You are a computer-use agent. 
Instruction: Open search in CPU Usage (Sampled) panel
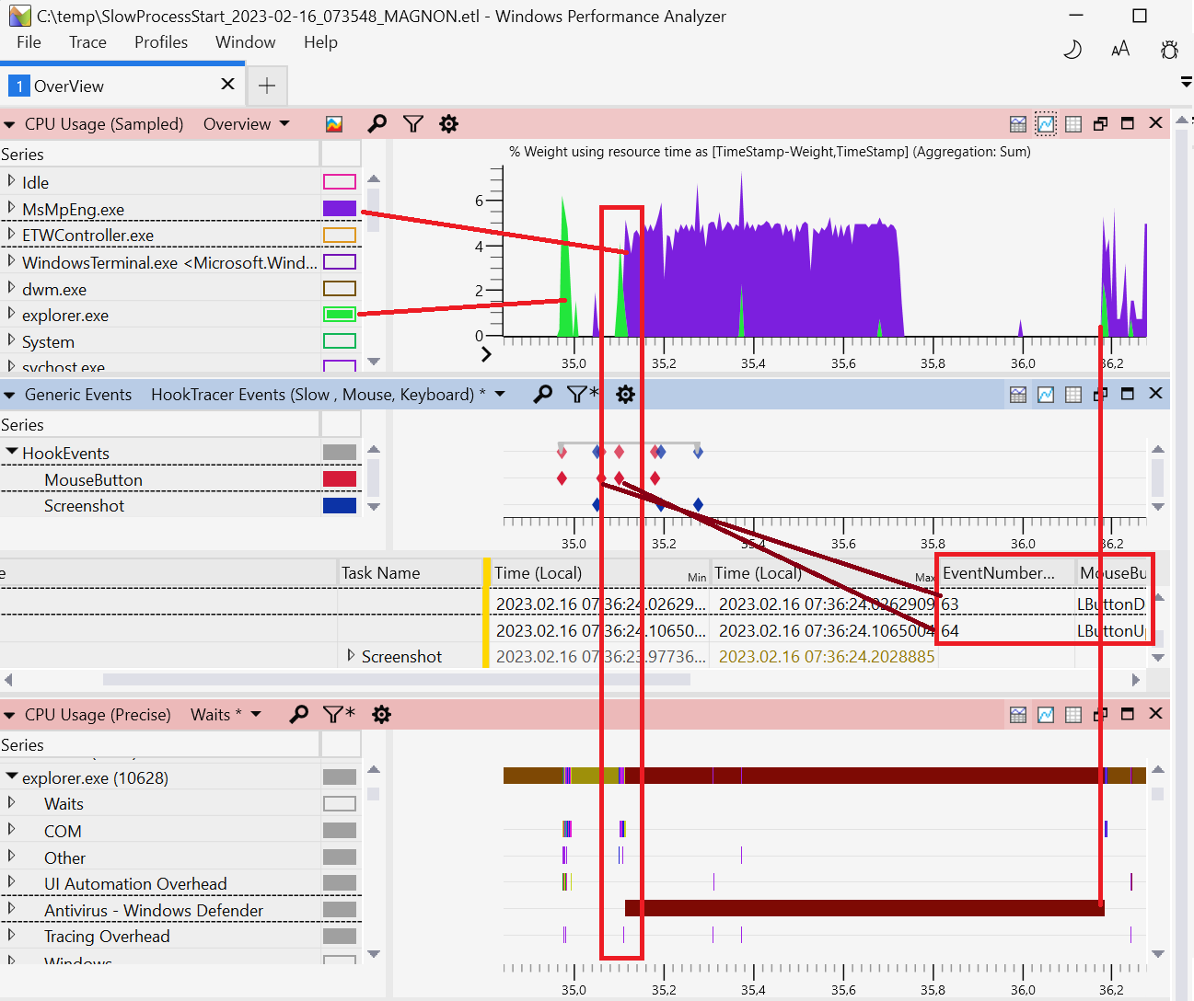tap(377, 124)
